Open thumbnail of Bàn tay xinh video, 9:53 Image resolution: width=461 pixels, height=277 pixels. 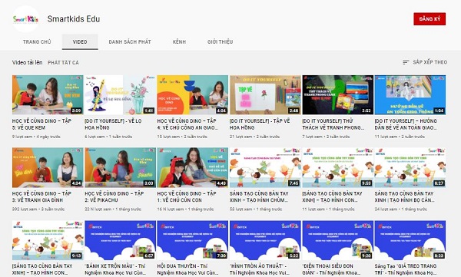[x=338, y=167]
